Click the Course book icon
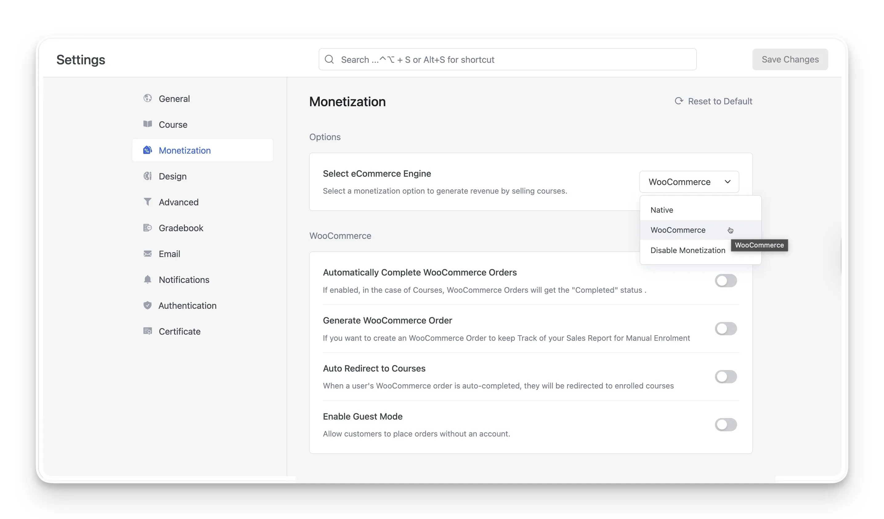884x519 pixels. [x=148, y=124]
